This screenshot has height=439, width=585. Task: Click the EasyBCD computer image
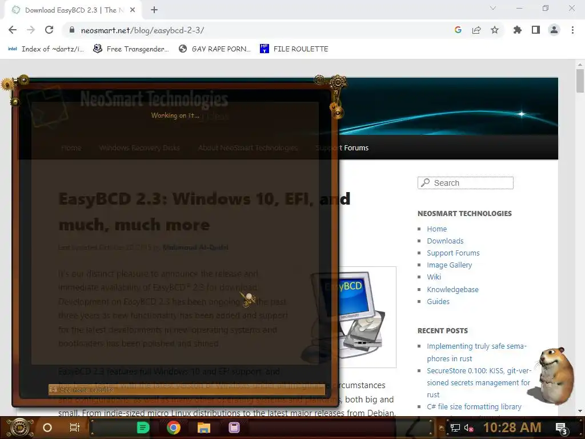[x=349, y=317]
